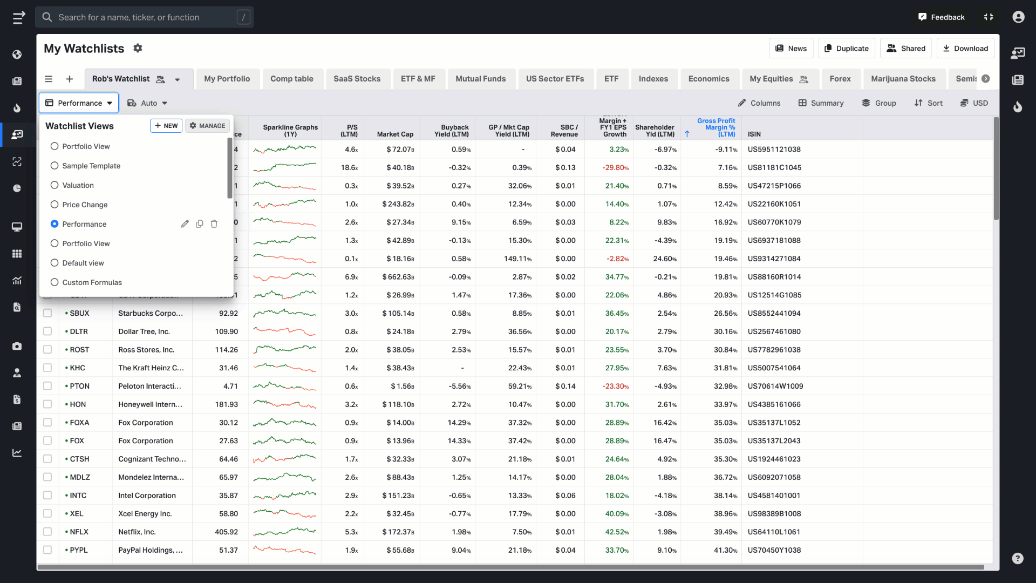Open the monitor icon in the left sidebar

point(17,227)
